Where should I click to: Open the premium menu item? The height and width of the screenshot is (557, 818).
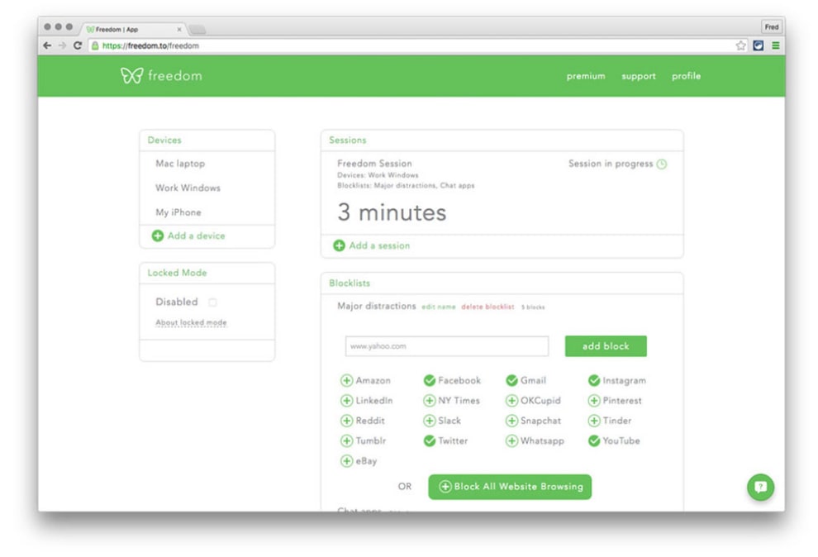586,76
